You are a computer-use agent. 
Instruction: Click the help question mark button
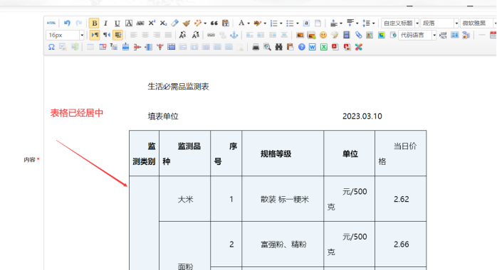click(x=301, y=47)
